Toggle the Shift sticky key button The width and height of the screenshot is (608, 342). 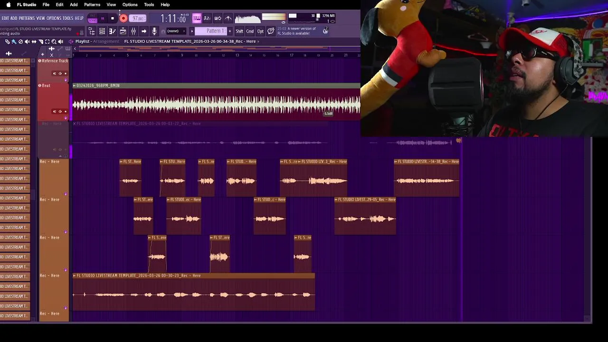click(239, 31)
